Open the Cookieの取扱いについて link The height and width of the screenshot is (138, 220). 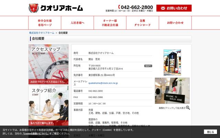click(x=35, y=134)
